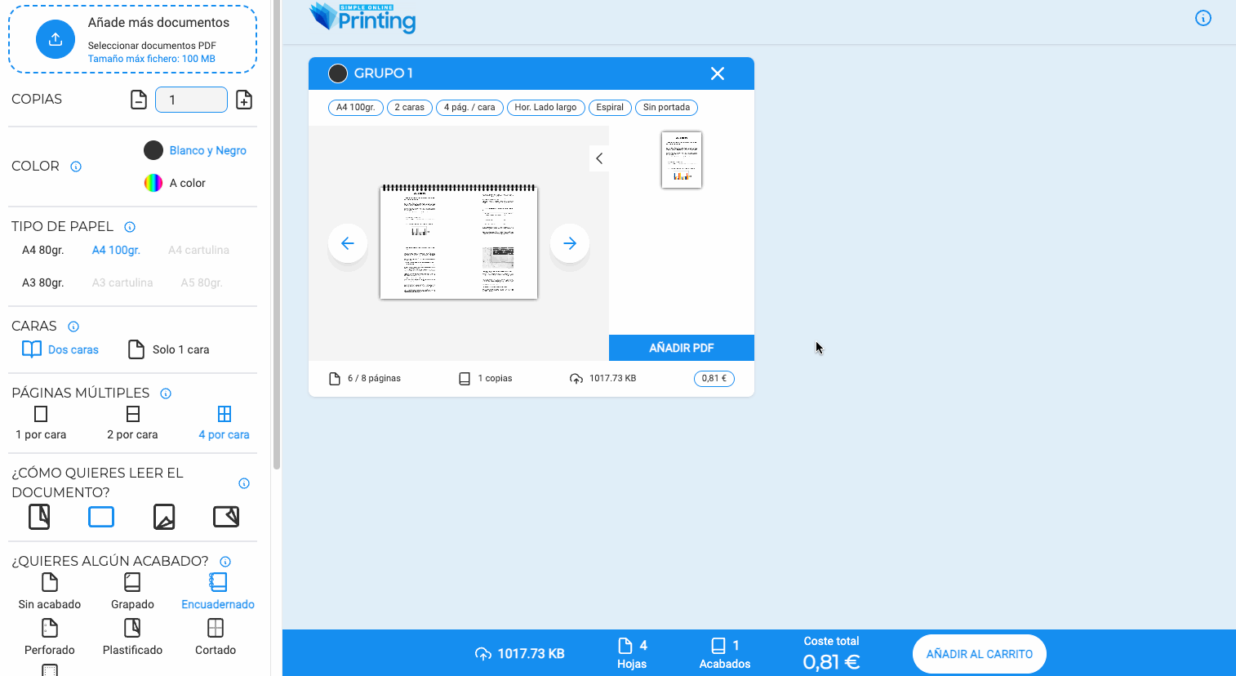The height and width of the screenshot is (676, 1236).
Task: Open the TIPO DE PAPEL info icon
Action: [130, 227]
